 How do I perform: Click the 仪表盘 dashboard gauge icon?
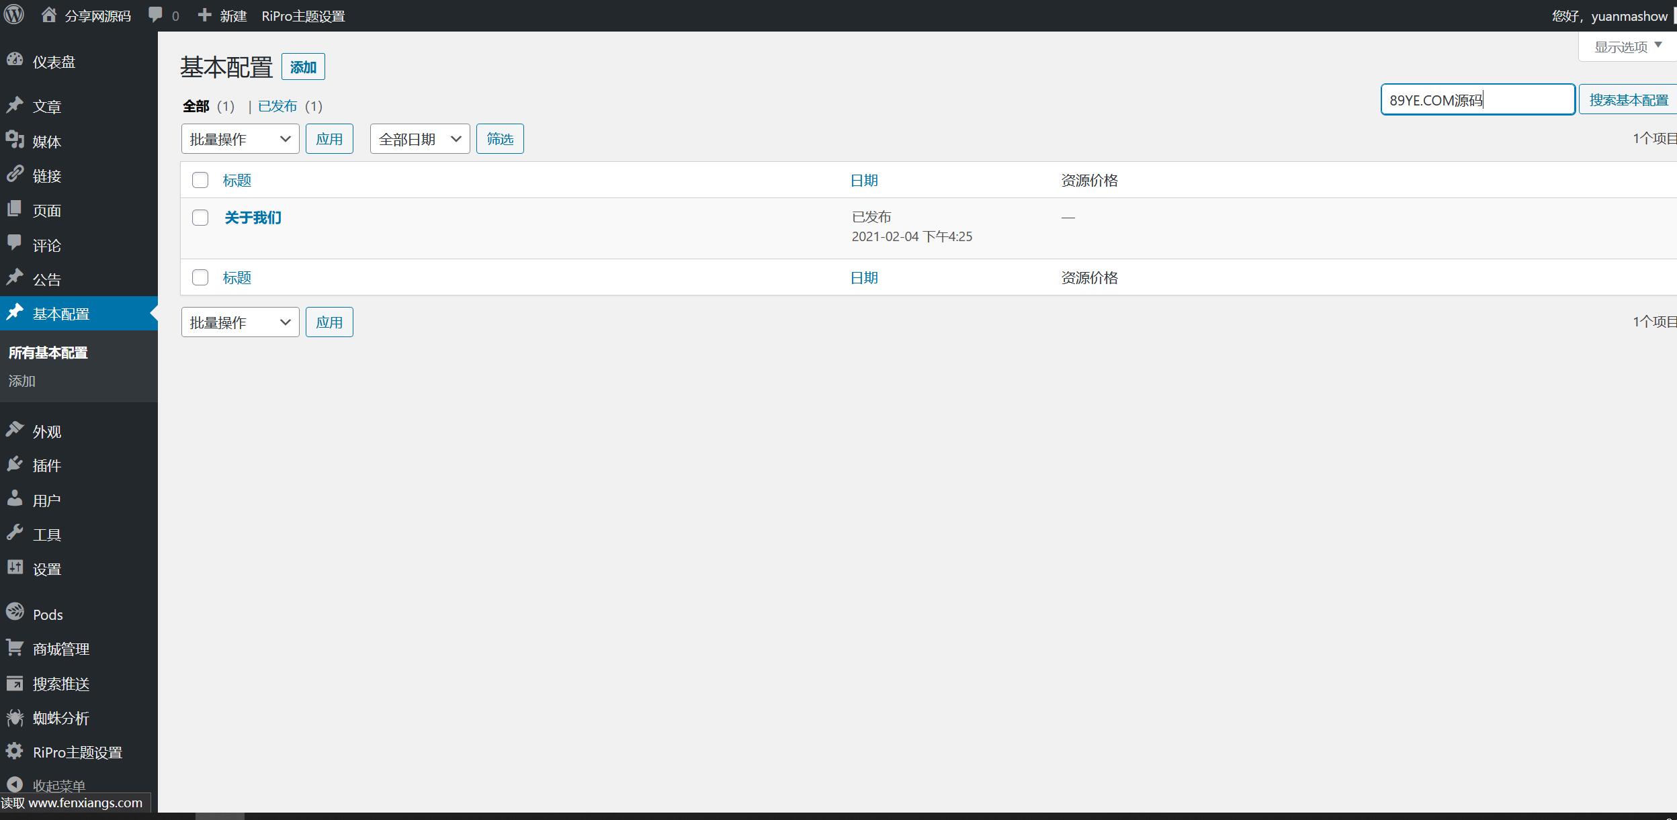[x=15, y=60]
